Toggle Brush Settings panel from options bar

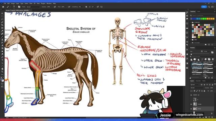19,7
